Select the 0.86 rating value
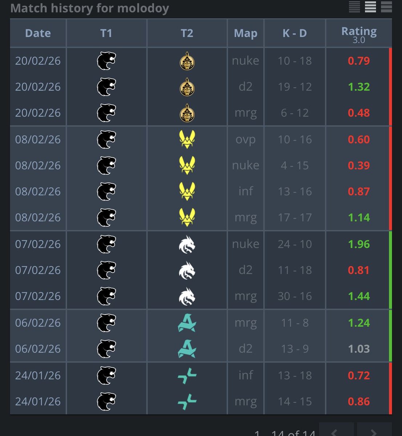This screenshot has height=436, width=402. (x=359, y=401)
